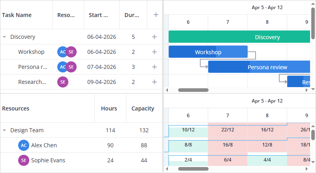This screenshot has width=316, height=173.
Task: Collapse the Discovery task group
Action: coord(4,37)
